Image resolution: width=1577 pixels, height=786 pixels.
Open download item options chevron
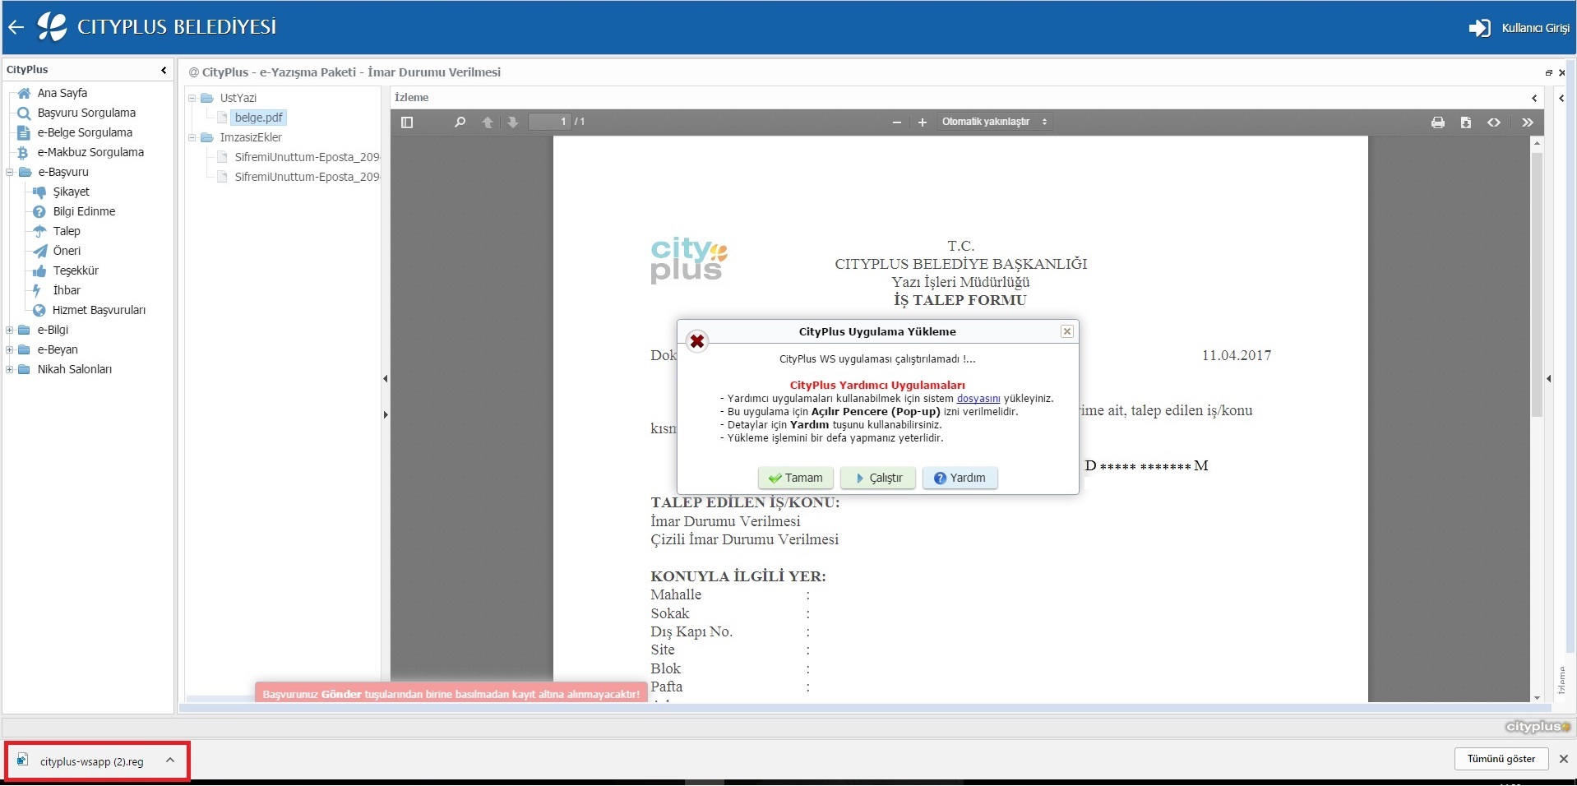click(170, 761)
